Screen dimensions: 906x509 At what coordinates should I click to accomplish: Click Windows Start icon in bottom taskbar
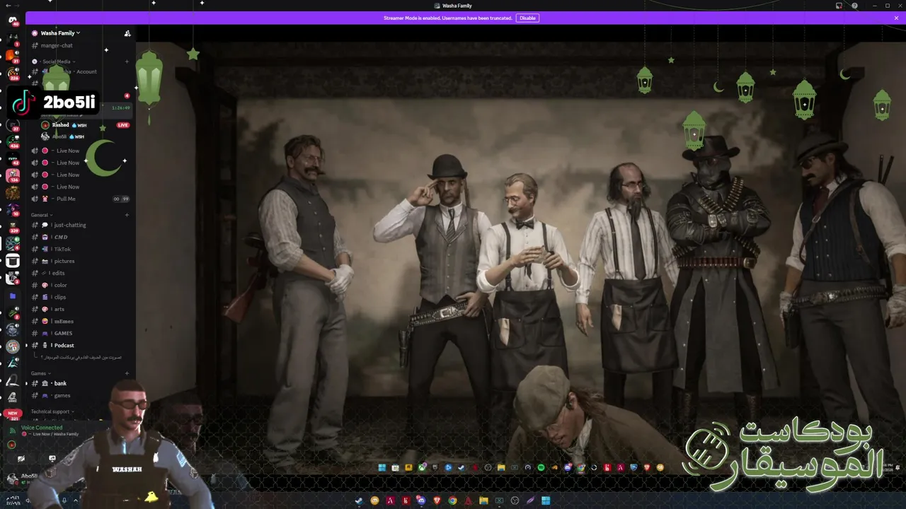[546, 501]
